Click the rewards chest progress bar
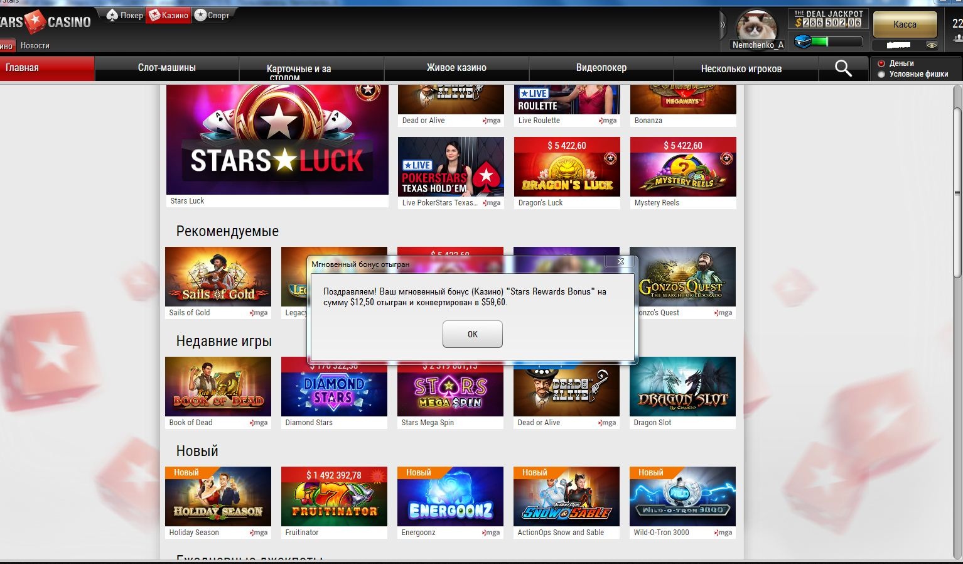 point(829,42)
